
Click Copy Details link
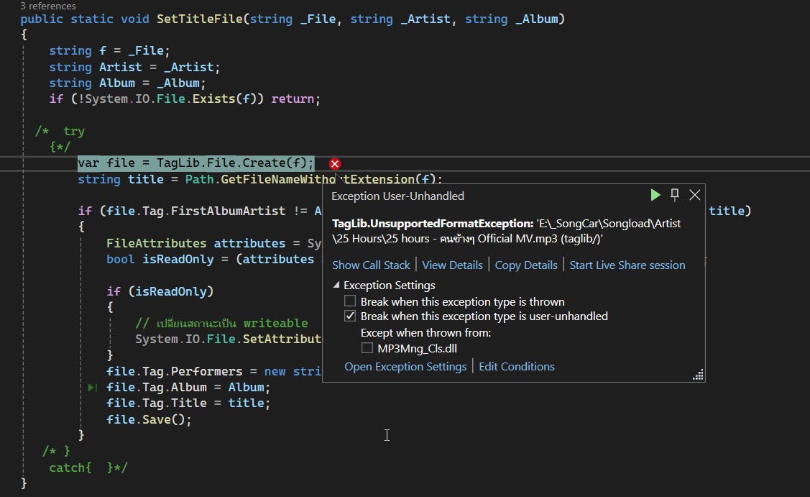click(526, 265)
